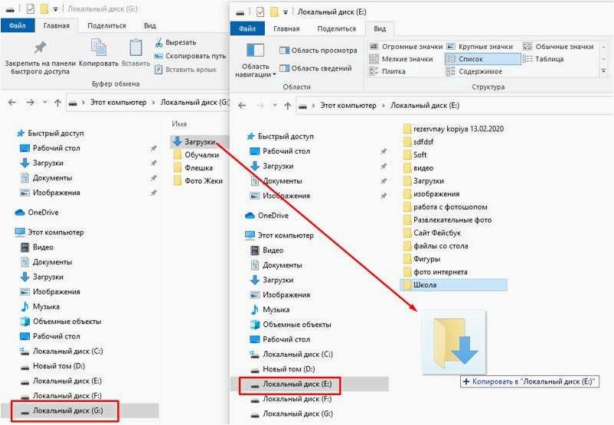Image resolution: width=614 pixels, height=425 pixels.
Task: Click Вставить ярлык in G: window ribbon
Action: 185,70
